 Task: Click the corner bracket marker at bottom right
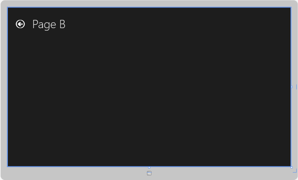coord(295,170)
